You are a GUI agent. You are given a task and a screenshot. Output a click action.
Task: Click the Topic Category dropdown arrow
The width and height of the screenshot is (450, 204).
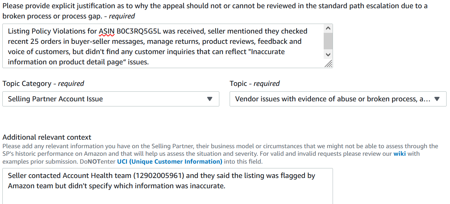click(210, 99)
